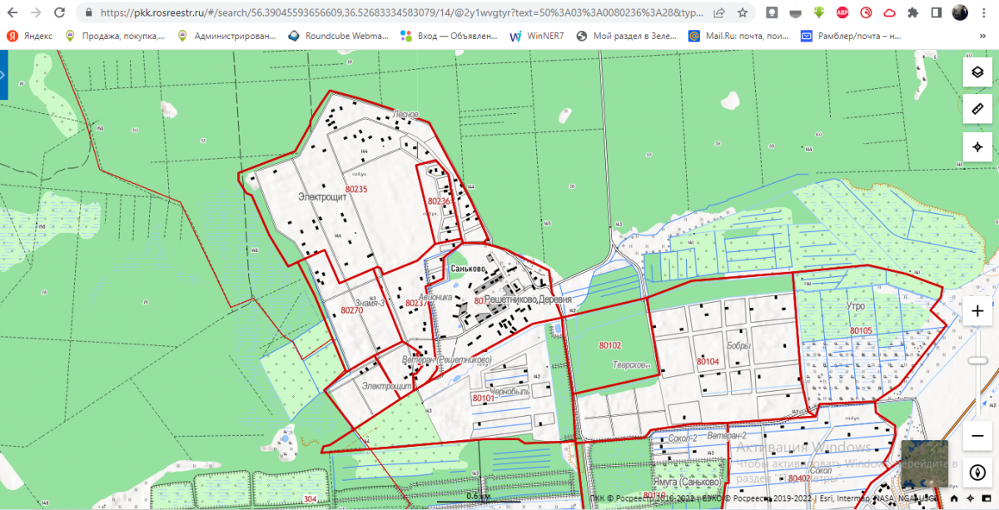
Task: Zoom in with the plus button
Action: click(977, 311)
